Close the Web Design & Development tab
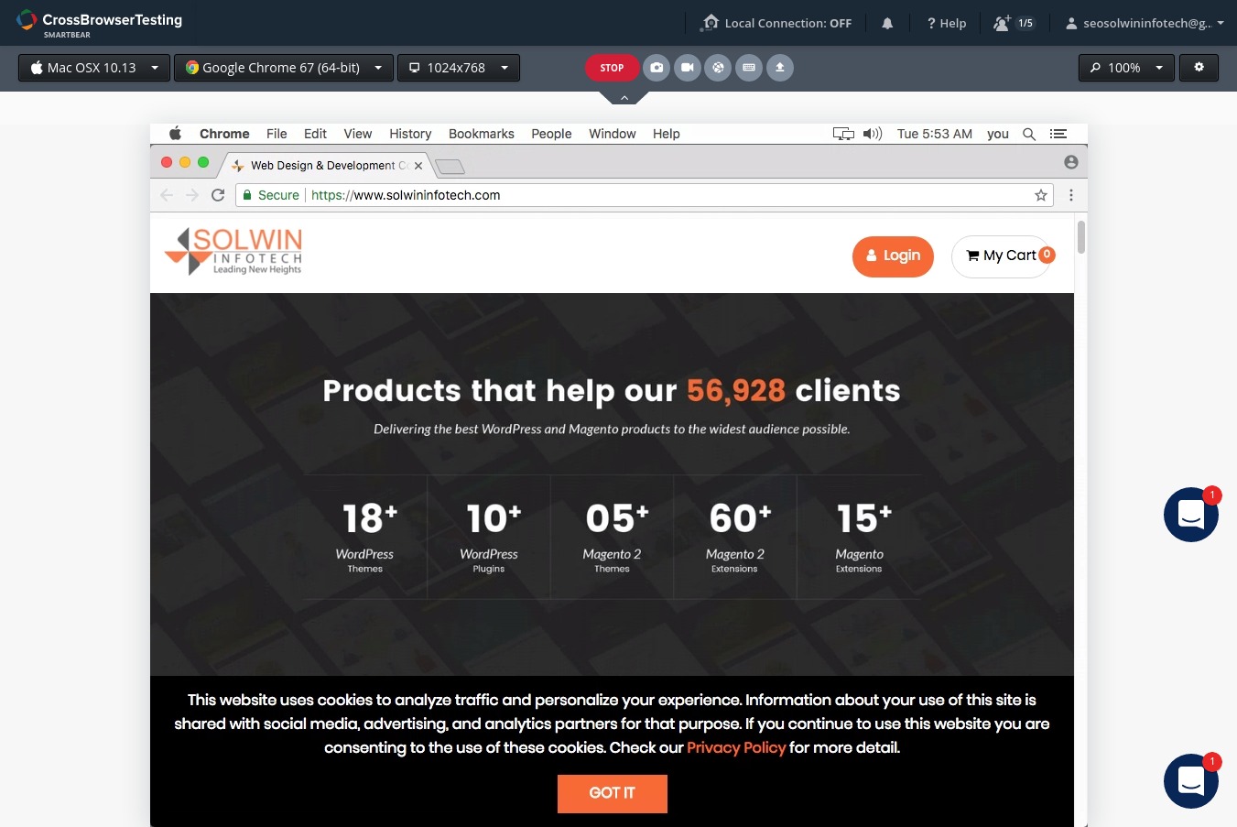Image resolution: width=1237 pixels, height=827 pixels. click(x=418, y=166)
